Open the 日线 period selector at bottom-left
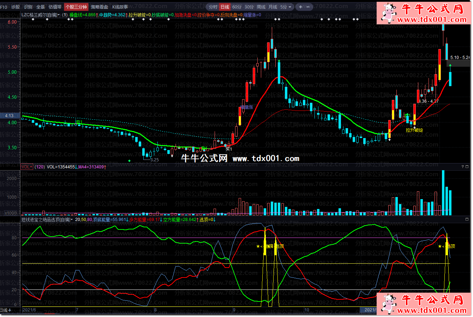Image resolution: width=473 pixels, height=317 pixels. [x=6, y=310]
